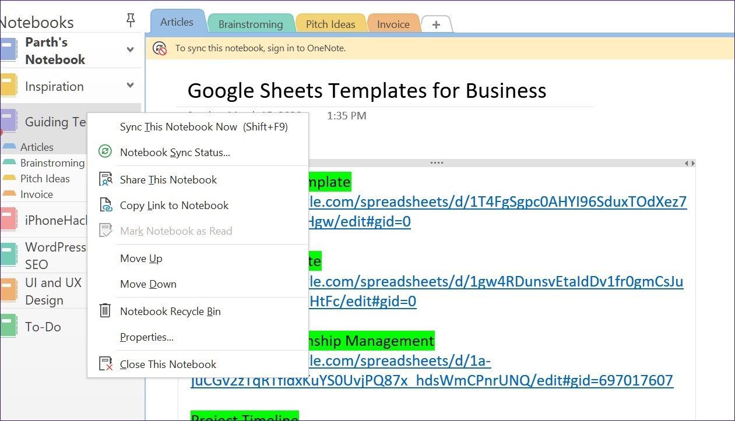Click the orange UI and UX Design icon

(x=8, y=291)
